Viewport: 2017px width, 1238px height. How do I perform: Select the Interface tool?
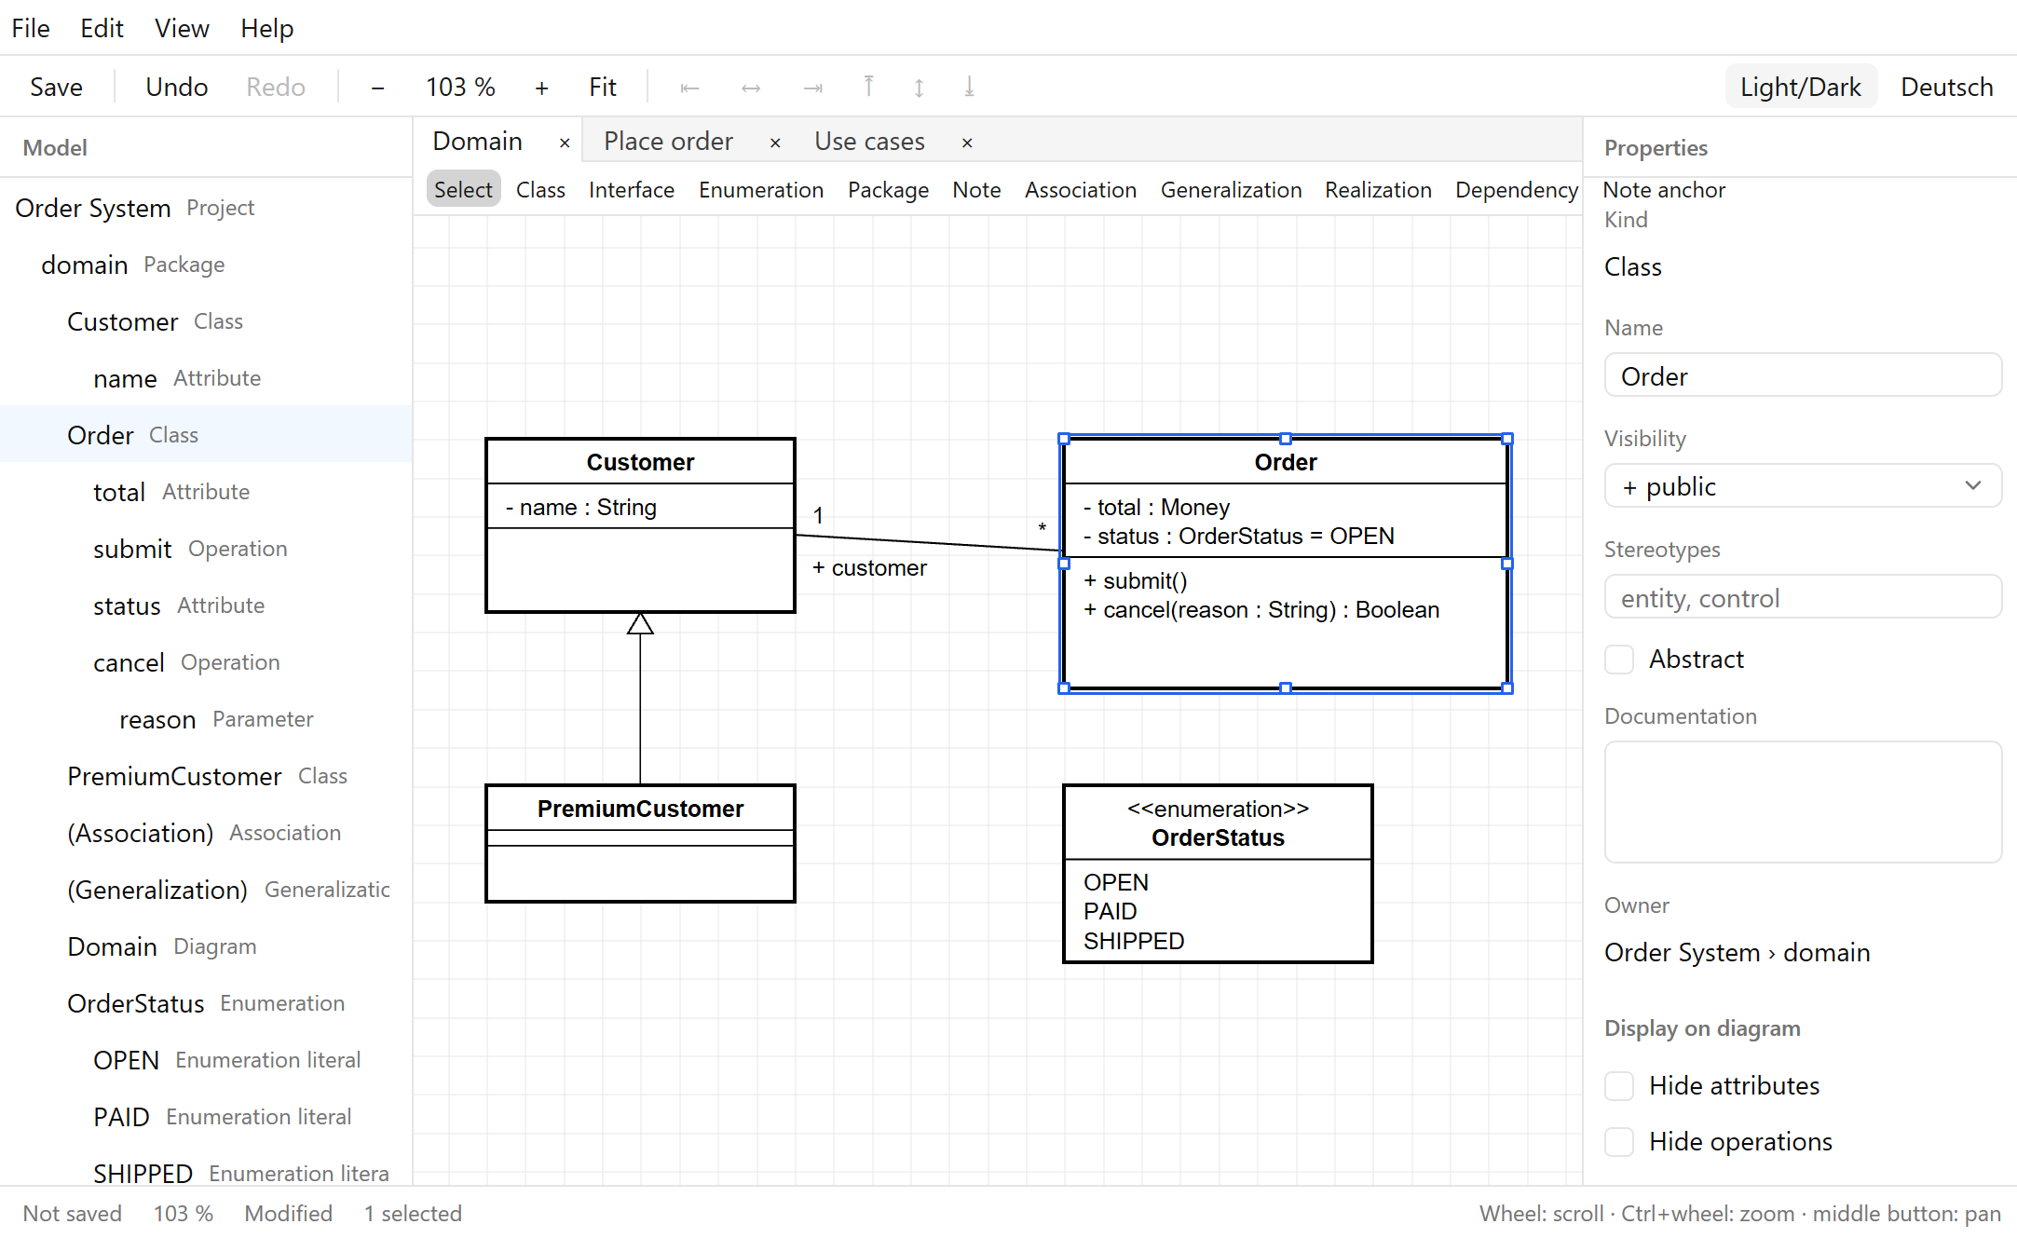coord(631,190)
